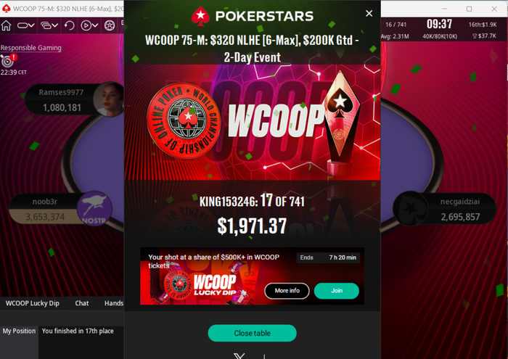Open More info about WCOOP Lucky Dip
This screenshot has width=508, height=359.
pos(287,291)
